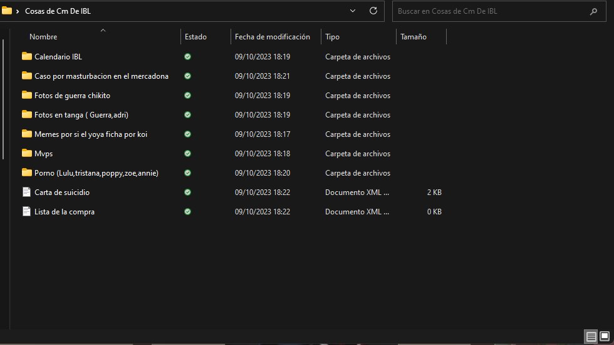Click the magnifier search icon
This screenshot has width=614, height=345.
pos(594,11)
